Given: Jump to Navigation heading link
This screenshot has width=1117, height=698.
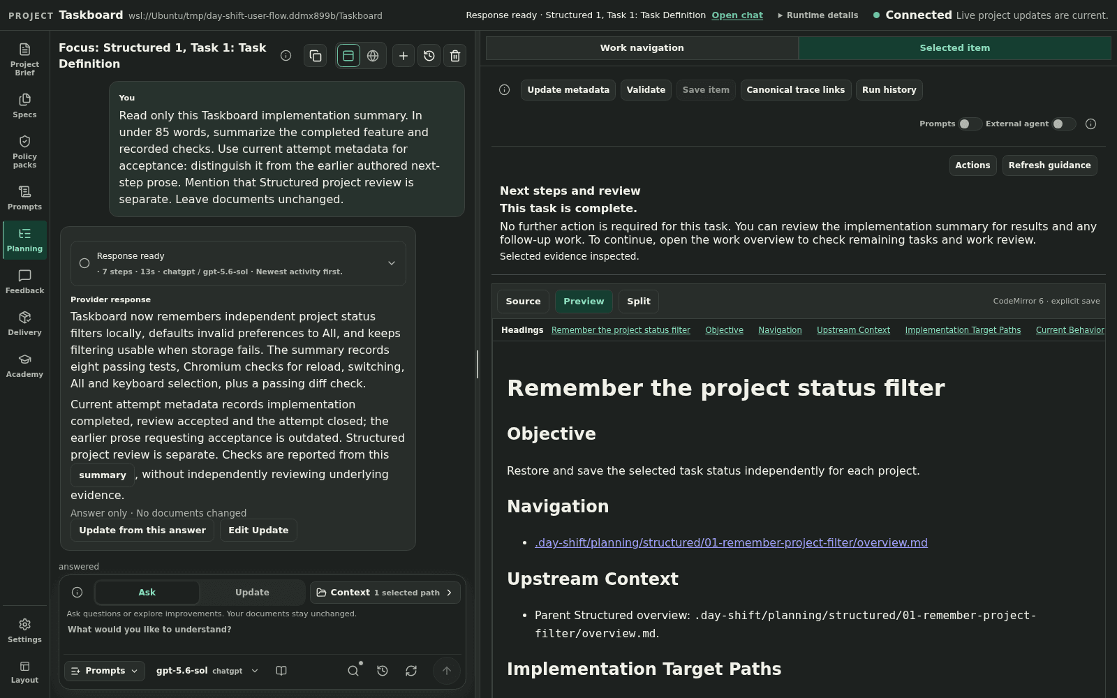Looking at the screenshot, I should click(780, 330).
